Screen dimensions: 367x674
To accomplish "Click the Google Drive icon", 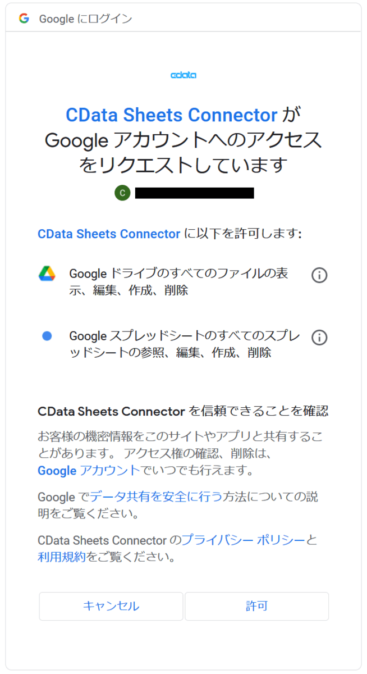I will 47,274.
